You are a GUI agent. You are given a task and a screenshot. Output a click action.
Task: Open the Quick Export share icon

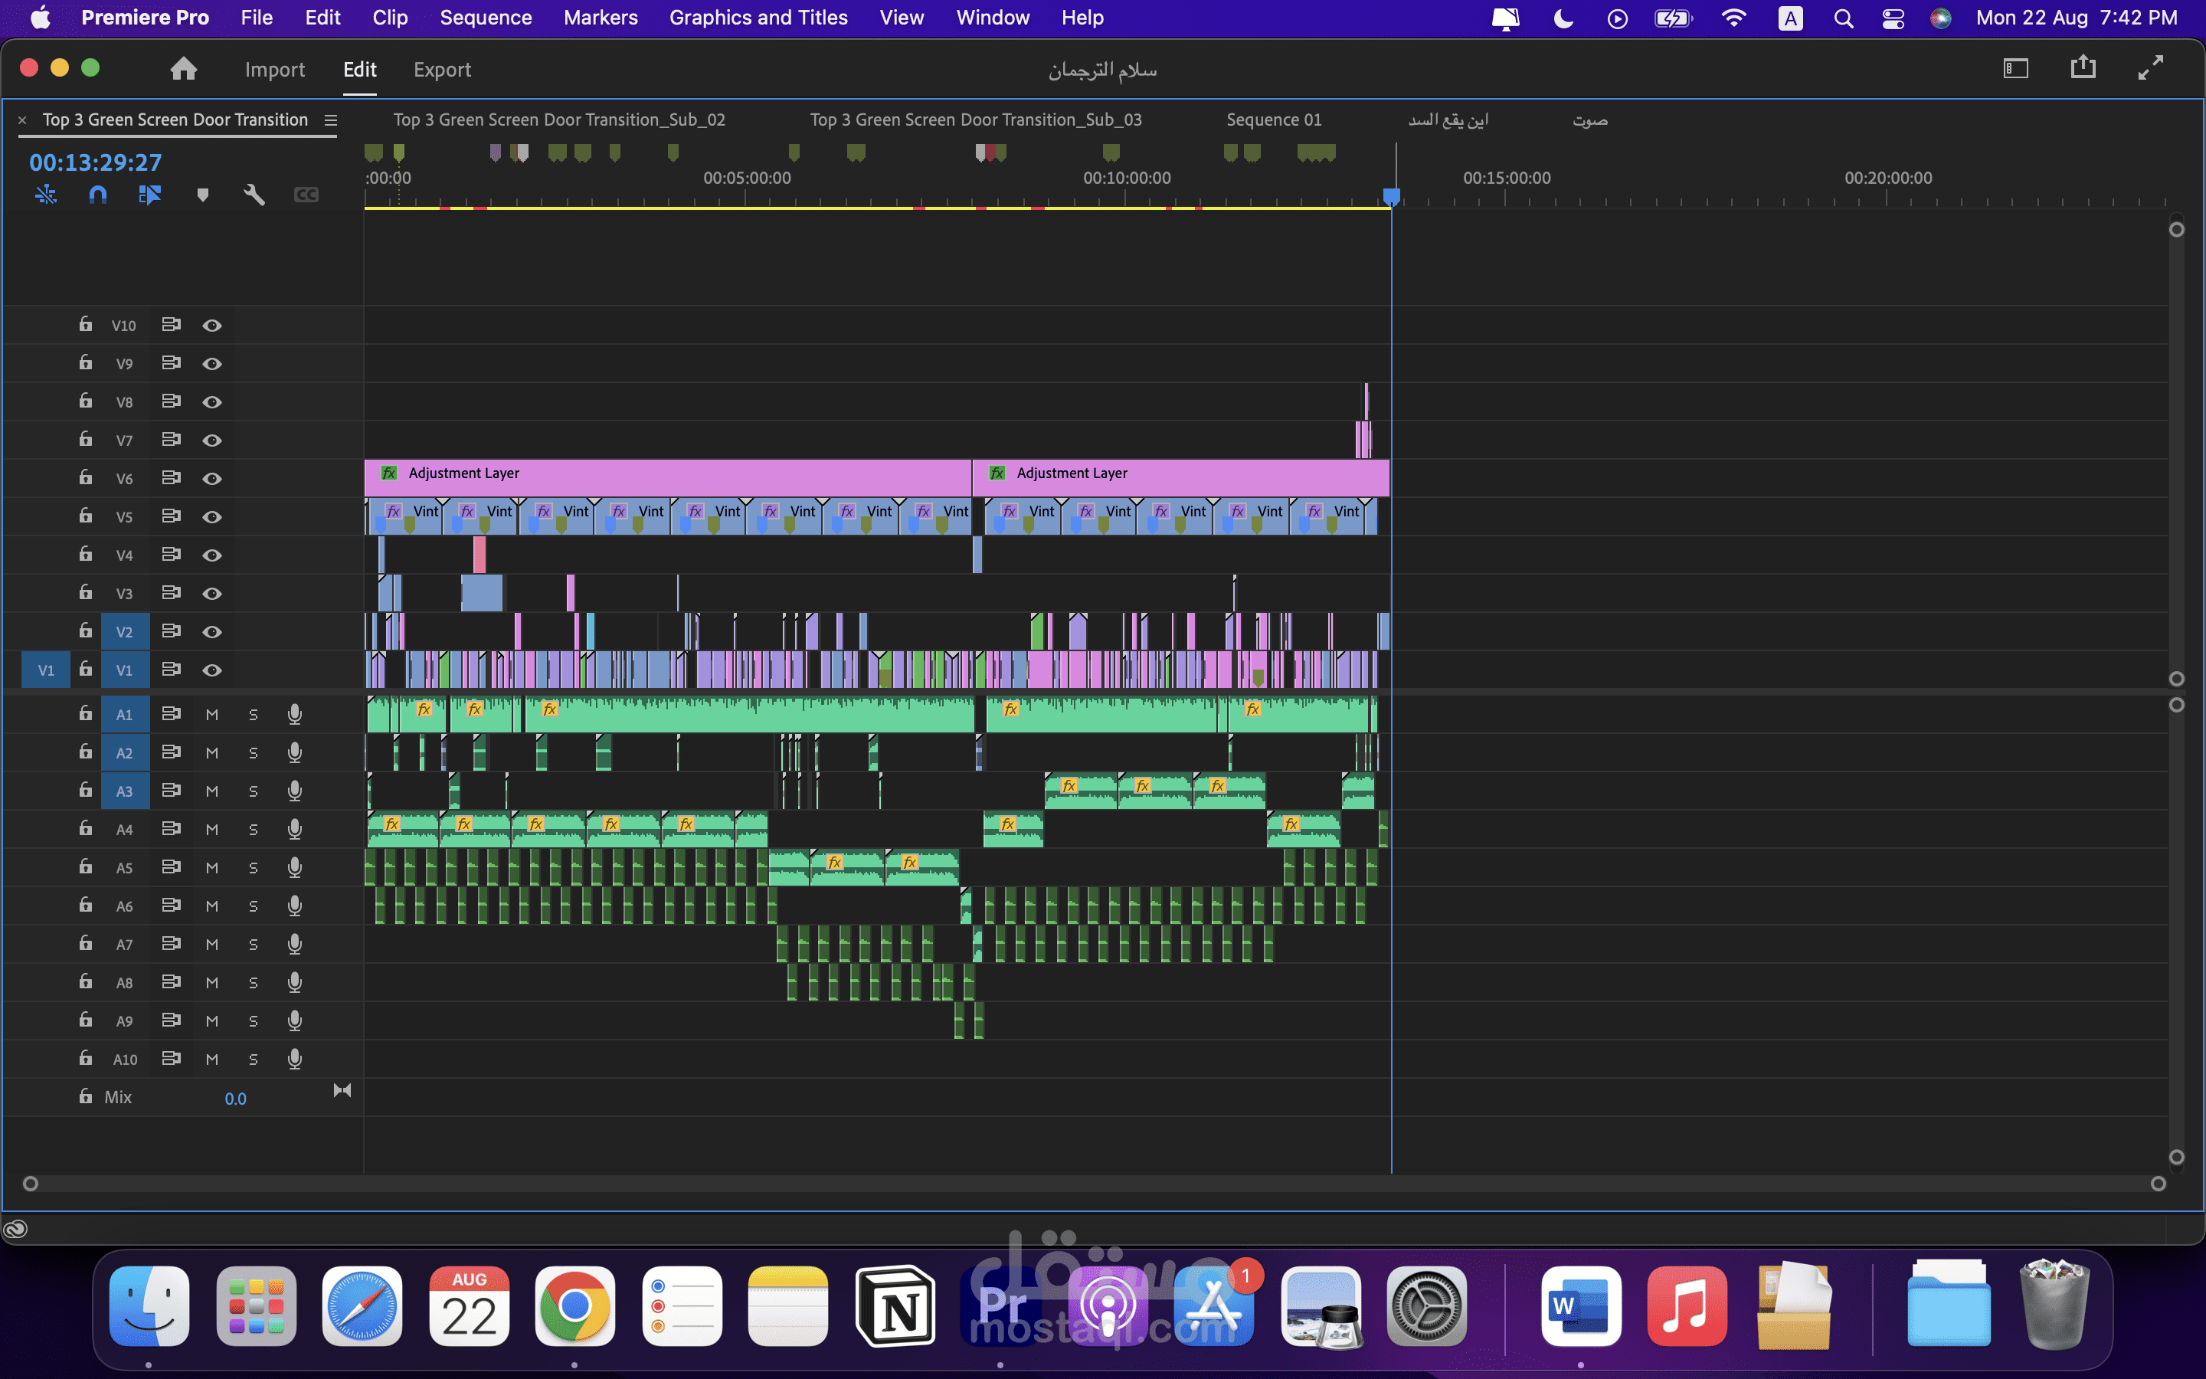point(2083,67)
